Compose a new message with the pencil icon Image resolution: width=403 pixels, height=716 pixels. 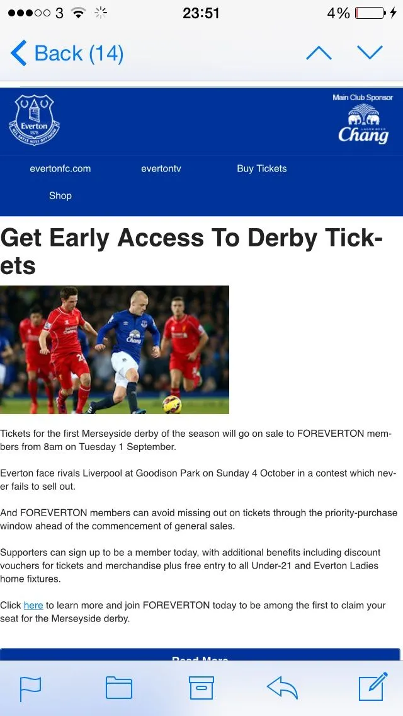click(373, 686)
